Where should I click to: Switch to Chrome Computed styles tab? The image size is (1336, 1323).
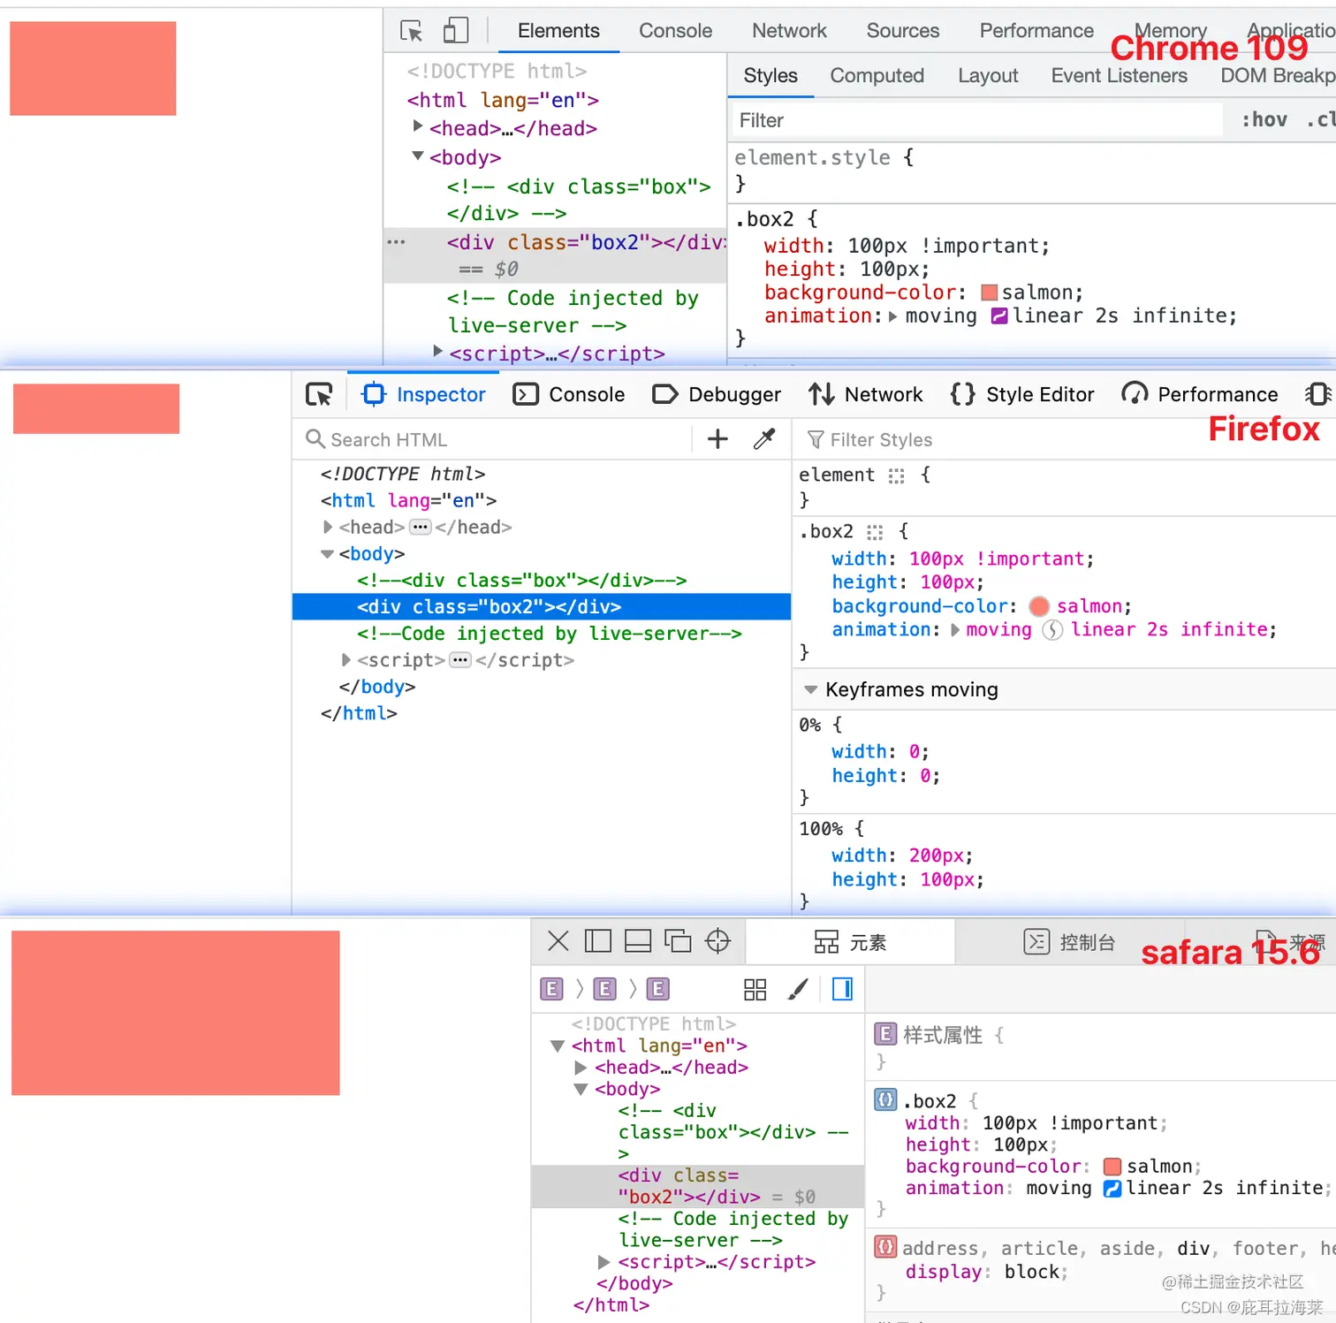[x=877, y=76]
